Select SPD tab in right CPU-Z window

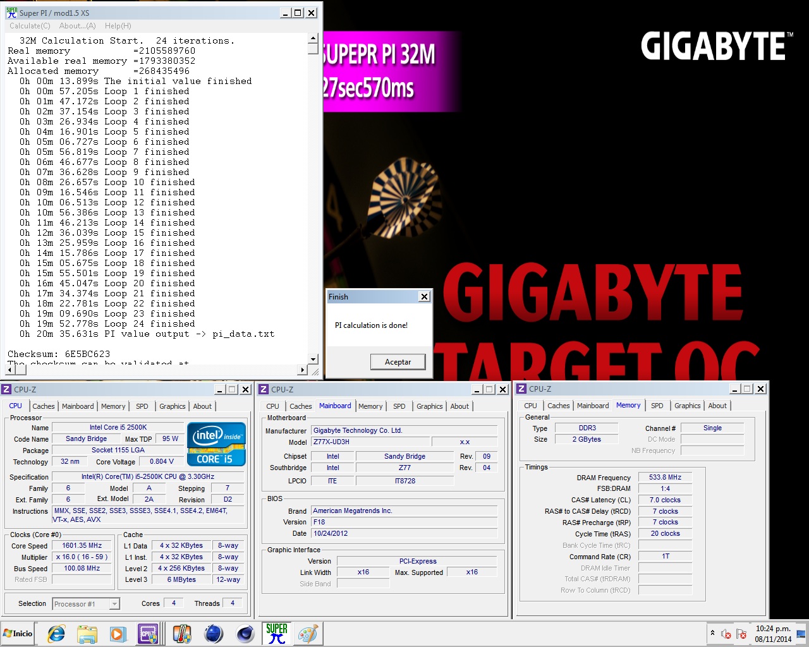tap(657, 406)
